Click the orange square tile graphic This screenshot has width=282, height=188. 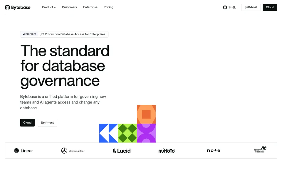point(146,114)
